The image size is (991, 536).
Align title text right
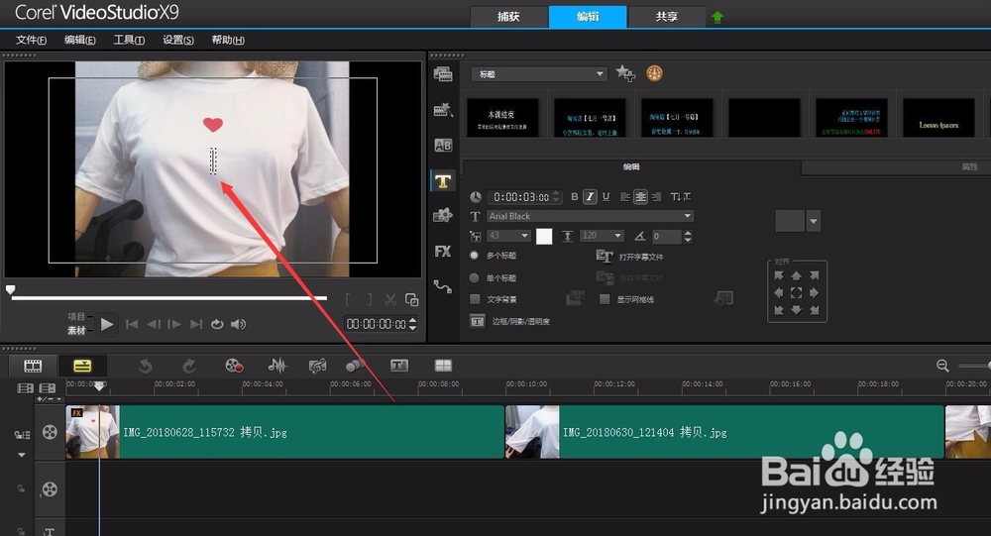click(655, 196)
